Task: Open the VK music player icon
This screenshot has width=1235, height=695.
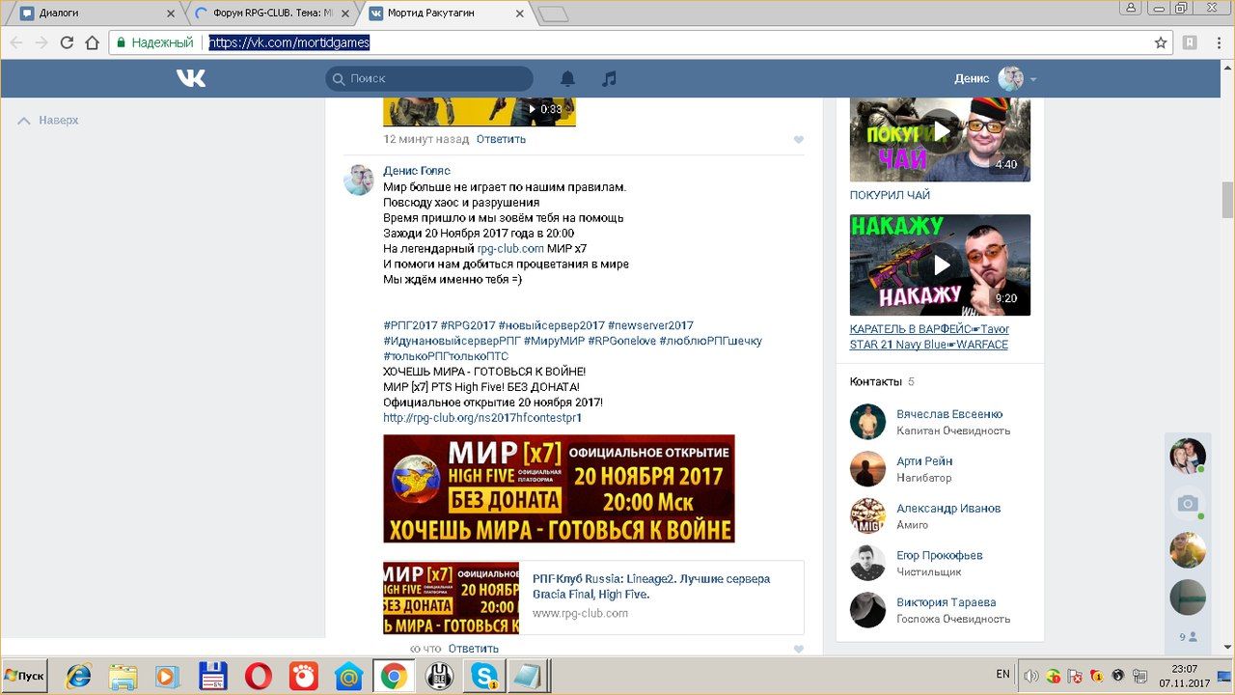Action: [x=609, y=79]
